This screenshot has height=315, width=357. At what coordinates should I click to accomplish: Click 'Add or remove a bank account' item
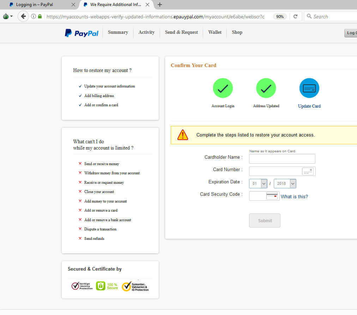108,220
